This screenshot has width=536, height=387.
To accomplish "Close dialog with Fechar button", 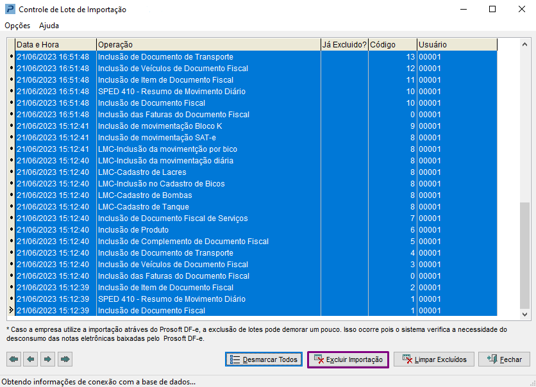I will click(x=504, y=359).
